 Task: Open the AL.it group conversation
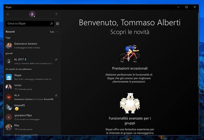click(x=32, y=97)
